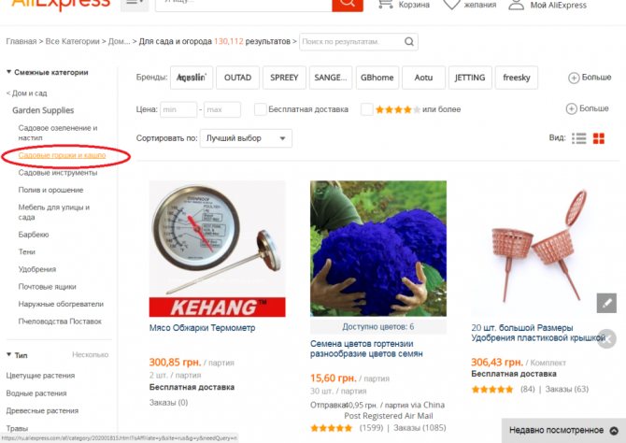Collapse Смежные категории section
626x443 pixels.
[x=8, y=72]
